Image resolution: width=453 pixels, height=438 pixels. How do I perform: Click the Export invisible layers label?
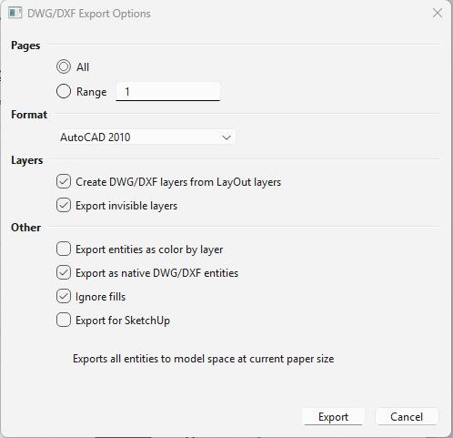(126, 206)
